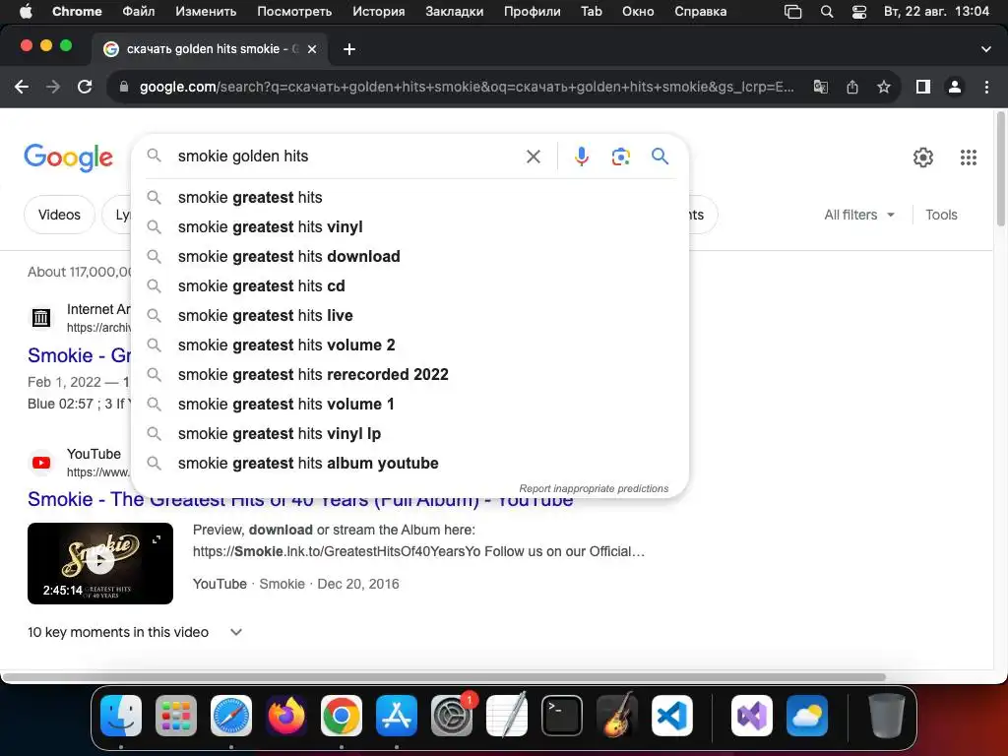
Task: Translate this page icon in address bar
Action: pyautogui.click(x=820, y=87)
